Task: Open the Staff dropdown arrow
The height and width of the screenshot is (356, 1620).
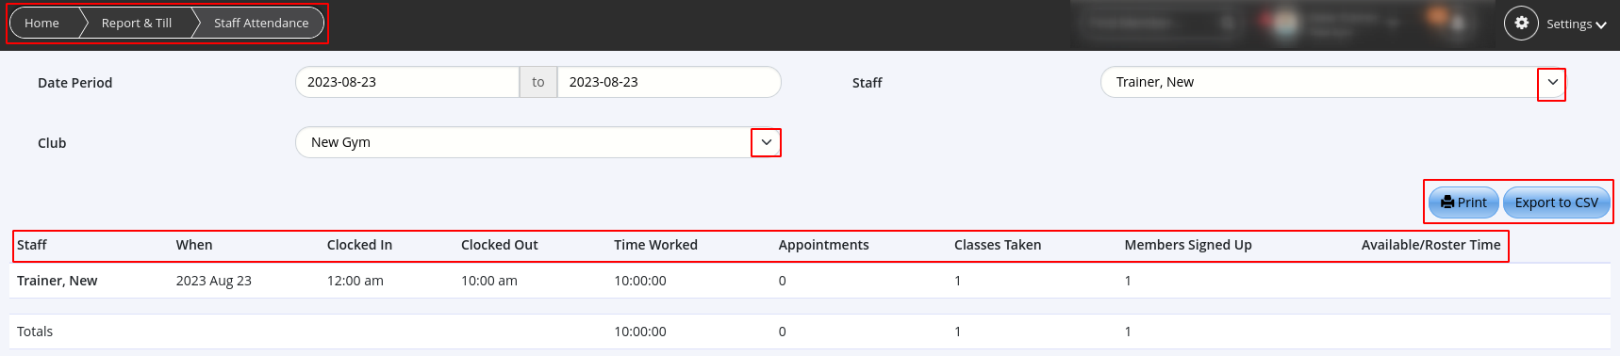Action: tap(1552, 83)
